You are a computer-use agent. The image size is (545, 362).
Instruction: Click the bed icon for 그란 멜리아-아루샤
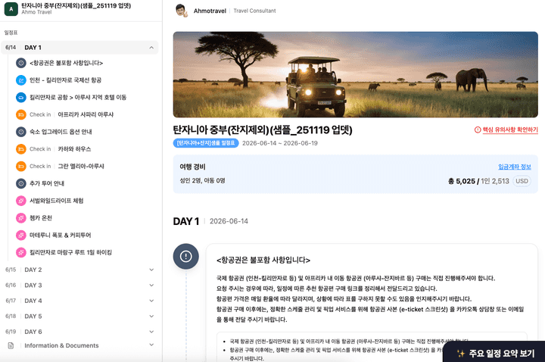(x=21, y=166)
